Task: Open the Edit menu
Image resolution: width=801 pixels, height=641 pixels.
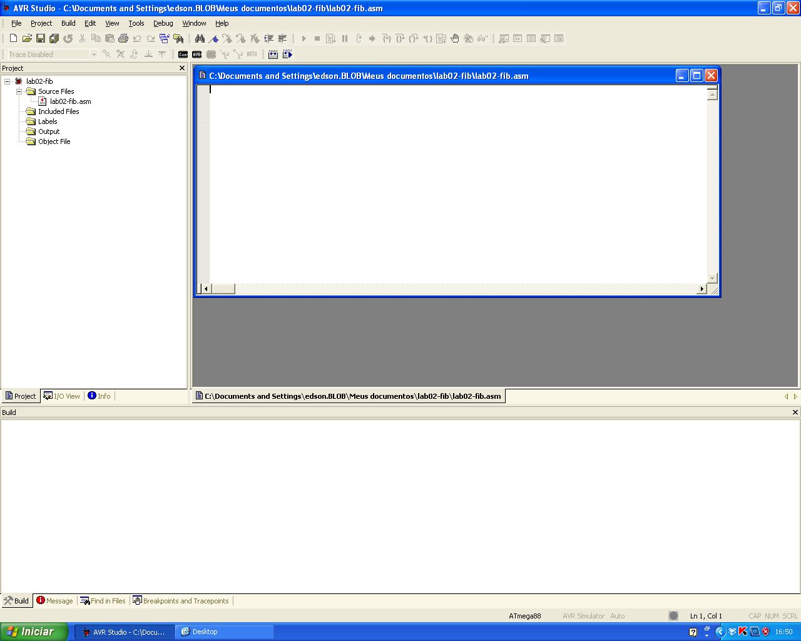Action: tap(90, 23)
